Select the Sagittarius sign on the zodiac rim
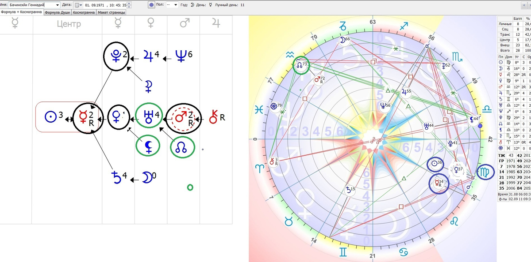Screen dimensions: 531x262 pos(404,27)
